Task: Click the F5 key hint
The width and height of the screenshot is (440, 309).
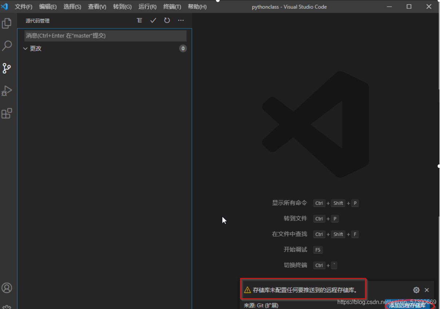Action: tap(318, 250)
